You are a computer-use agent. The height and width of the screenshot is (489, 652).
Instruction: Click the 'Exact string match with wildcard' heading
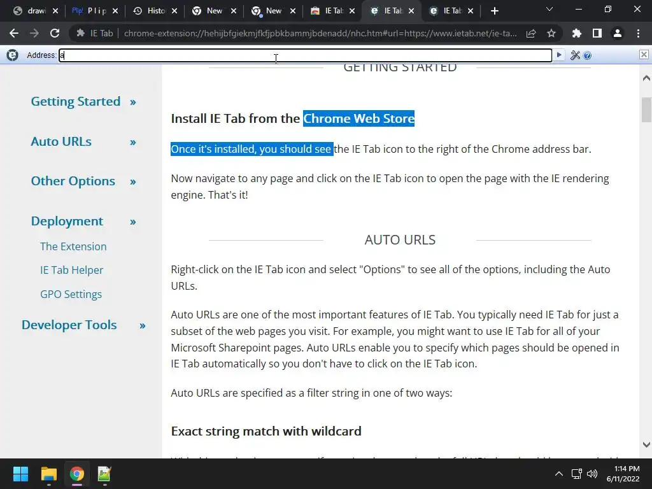click(266, 431)
